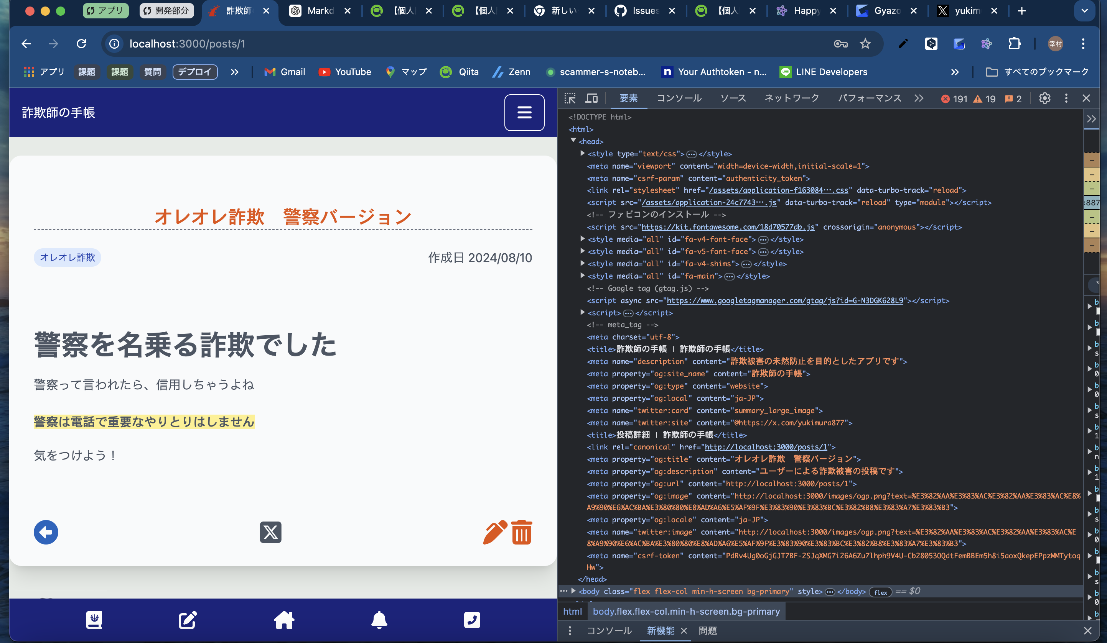Viewport: 1107px width, 643px height.
Task: Expand the fa-v4-font-face style node
Action: [583, 239]
